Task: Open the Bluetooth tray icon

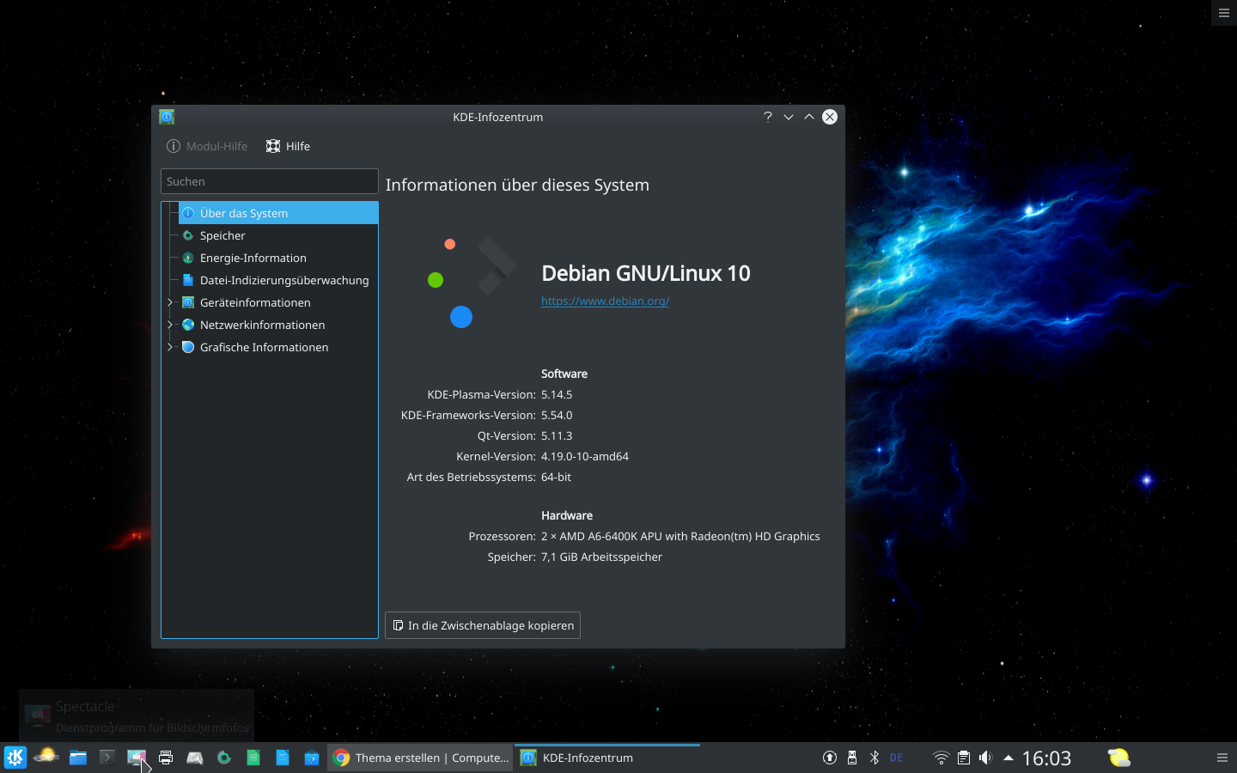Action: [x=874, y=758]
